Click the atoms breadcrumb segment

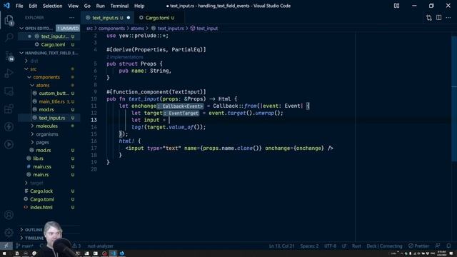coord(137,29)
